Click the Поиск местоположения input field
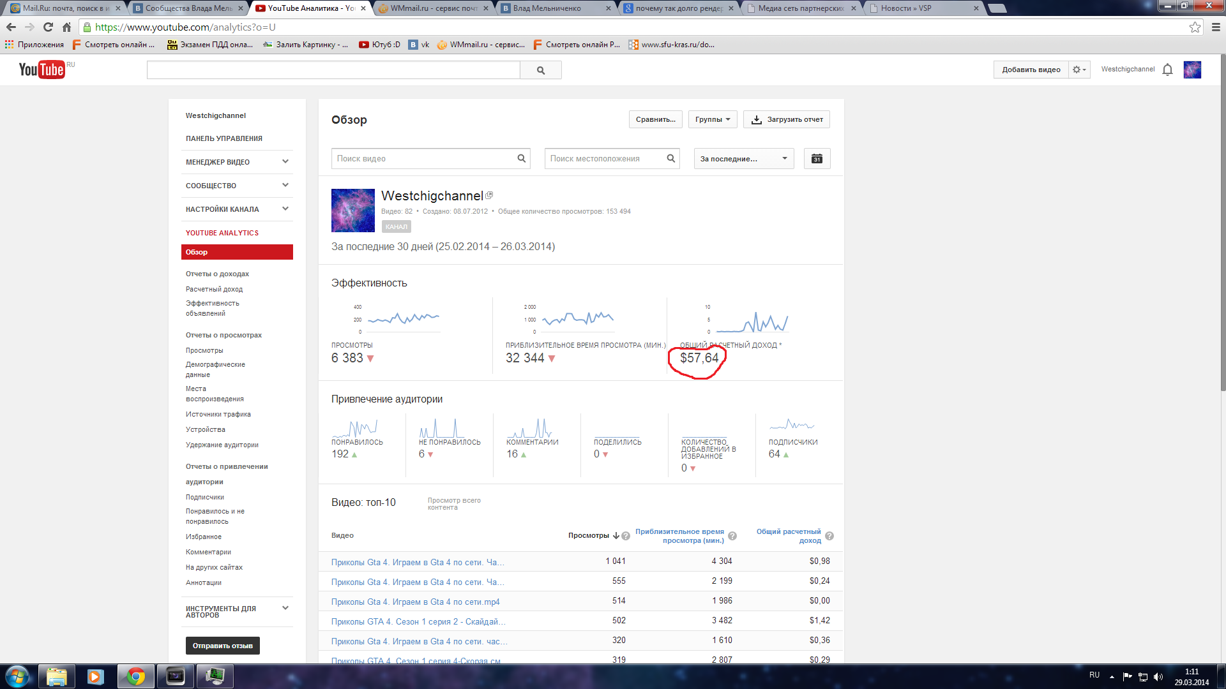Screen dimensions: 1226x689 point(612,159)
